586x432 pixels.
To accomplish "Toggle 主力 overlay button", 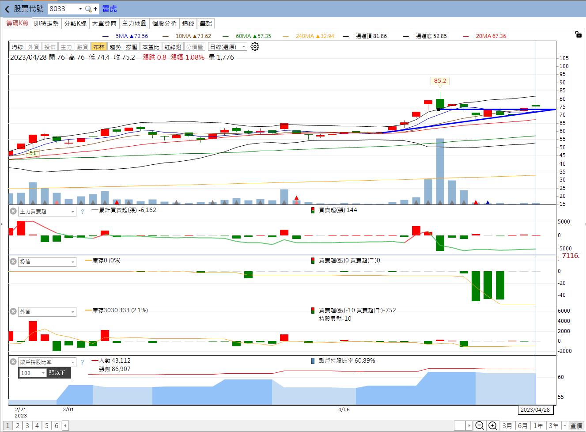I will click(x=66, y=47).
